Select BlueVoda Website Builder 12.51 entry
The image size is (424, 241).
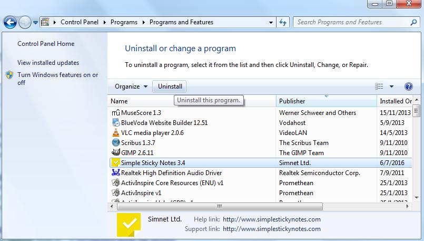pos(164,123)
